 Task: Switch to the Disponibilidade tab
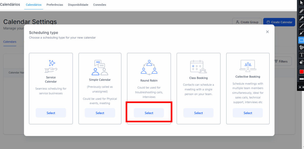tap(78, 5)
